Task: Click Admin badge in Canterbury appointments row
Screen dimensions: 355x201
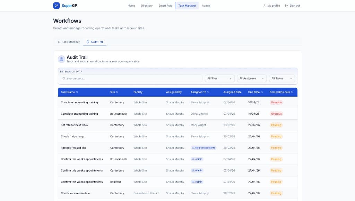Action: 197,171
